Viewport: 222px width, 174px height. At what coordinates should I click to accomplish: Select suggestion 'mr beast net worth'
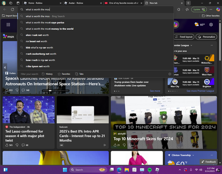point(95,41)
